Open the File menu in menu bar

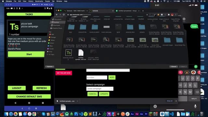(x=15, y=1)
